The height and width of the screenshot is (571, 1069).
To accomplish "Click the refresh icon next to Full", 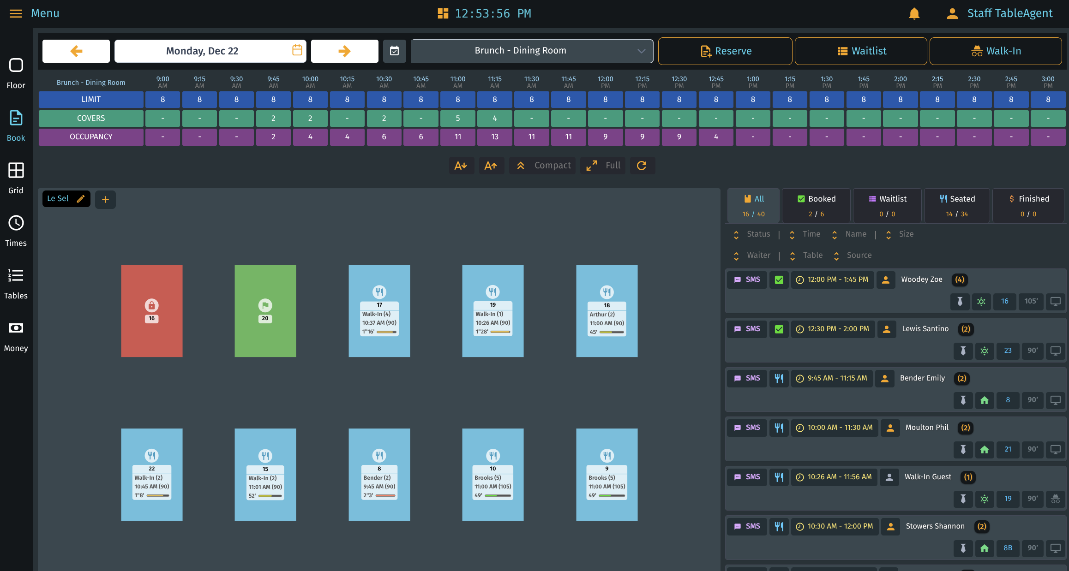I will pyautogui.click(x=642, y=166).
